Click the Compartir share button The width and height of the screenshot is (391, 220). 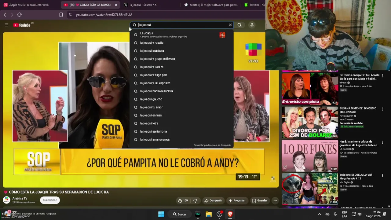213,200
